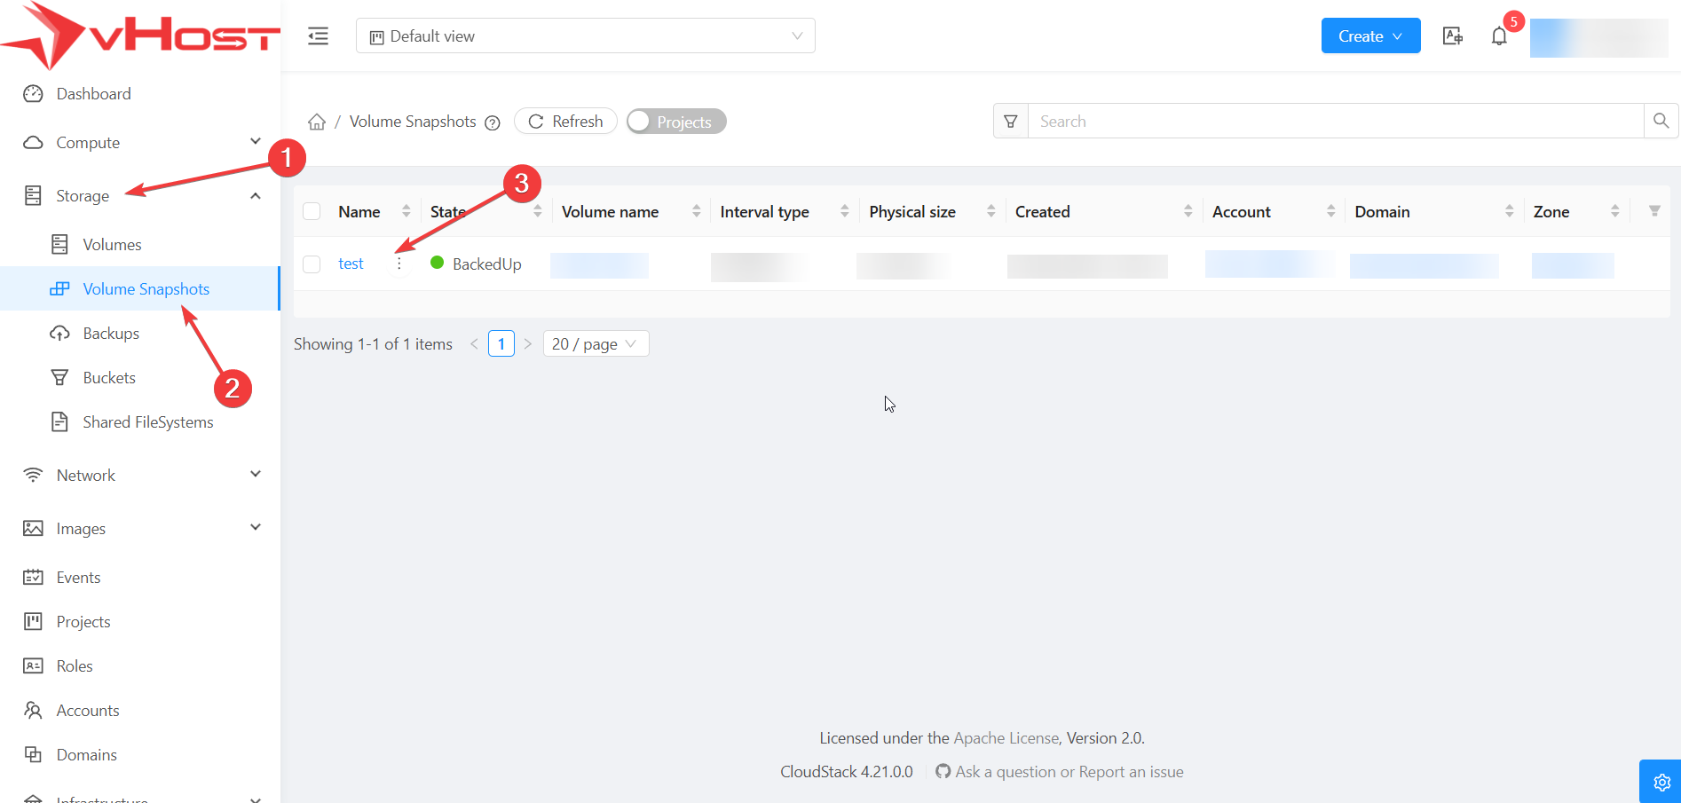Go to Volumes in the sidebar

coord(112,245)
